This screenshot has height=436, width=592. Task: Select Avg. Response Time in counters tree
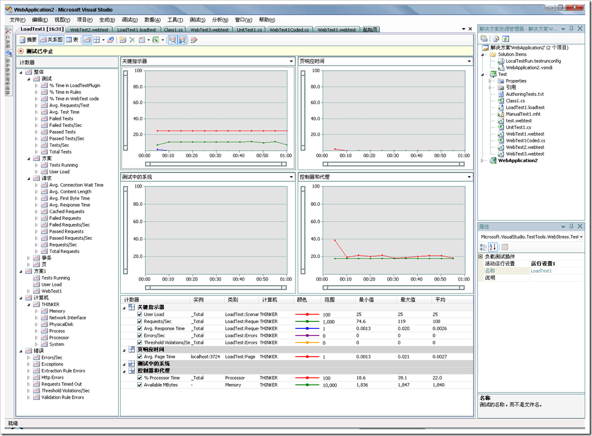coord(70,205)
